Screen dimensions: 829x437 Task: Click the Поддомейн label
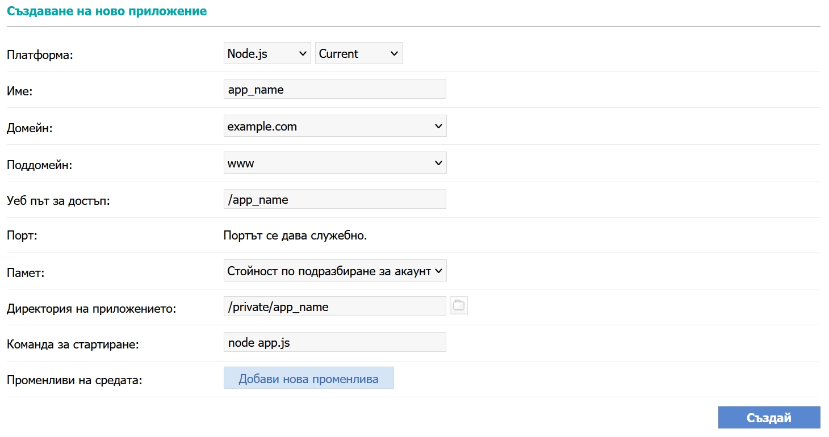pyautogui.click(x=40, y=165)
